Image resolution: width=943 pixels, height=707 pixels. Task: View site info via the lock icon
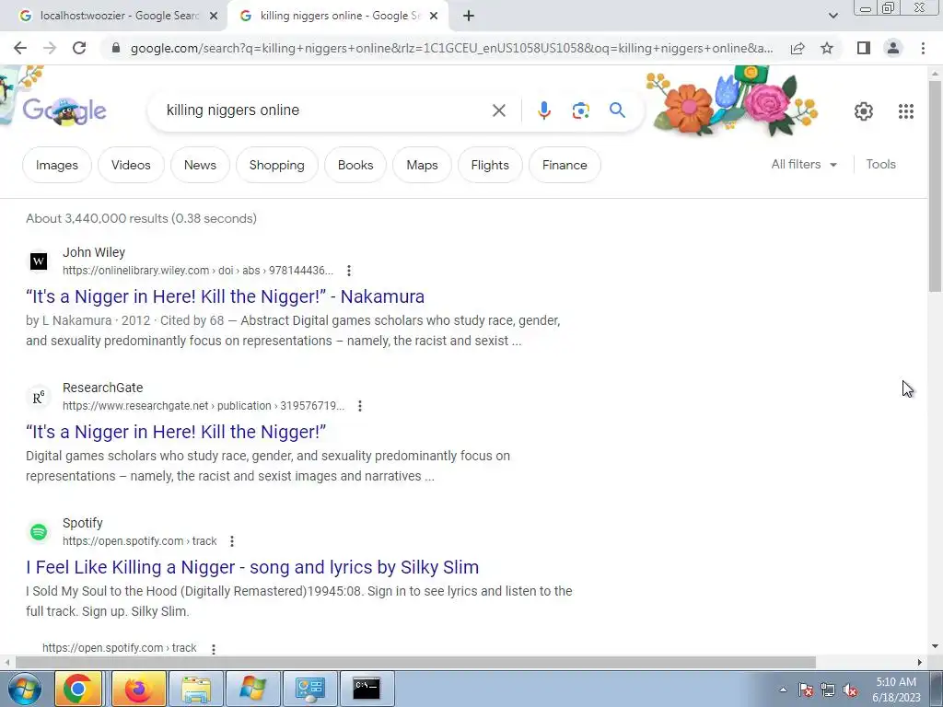click(116, 48)
